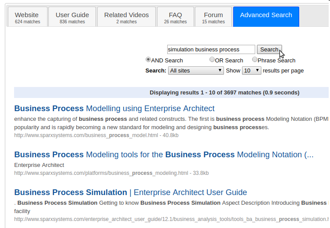Open Business Process Simulation User Guide result
The image size is (330, 228).
[x=130, y=192]
